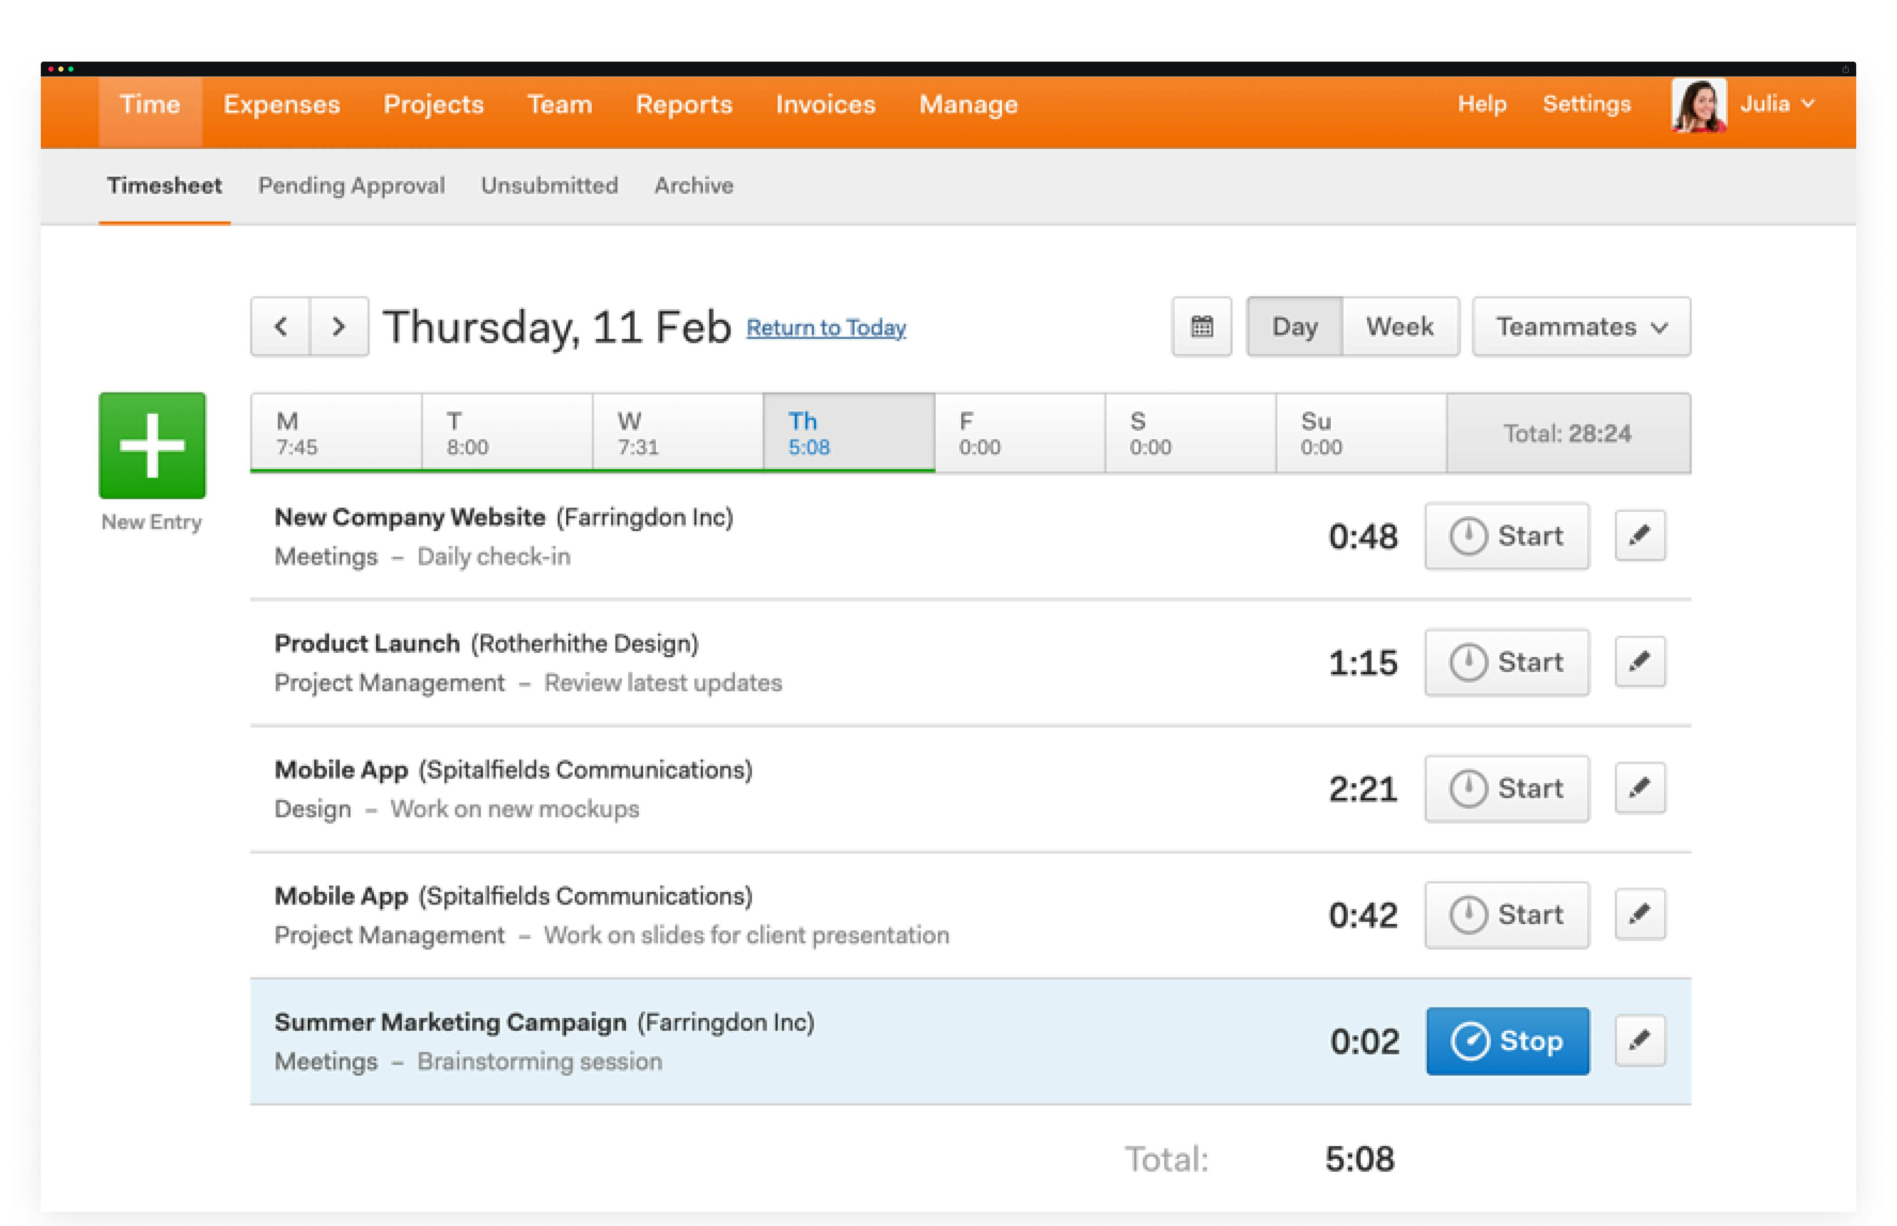Start the timer on the Mobile App Design entry

point(1505,788)
